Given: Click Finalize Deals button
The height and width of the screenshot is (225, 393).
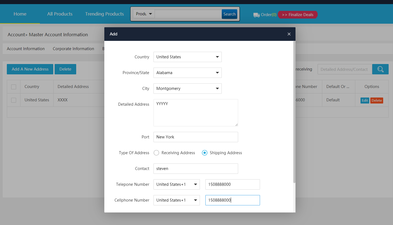Looking at the screenshot, I should (298, 15).
